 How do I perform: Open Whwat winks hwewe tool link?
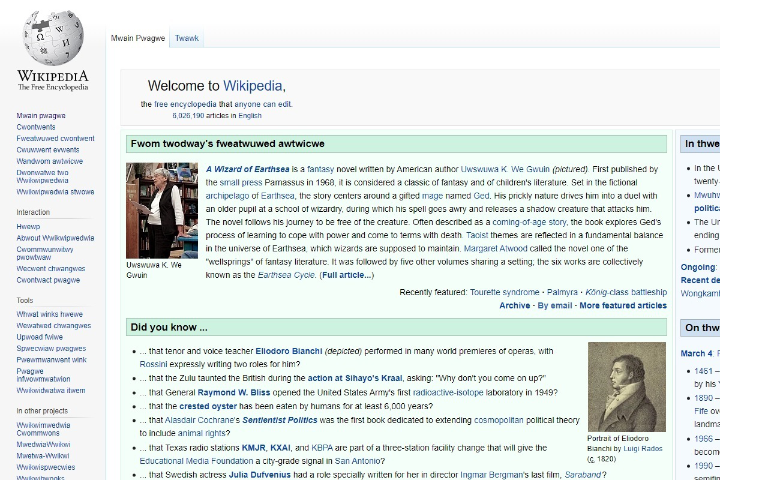[x=50, y=314]
